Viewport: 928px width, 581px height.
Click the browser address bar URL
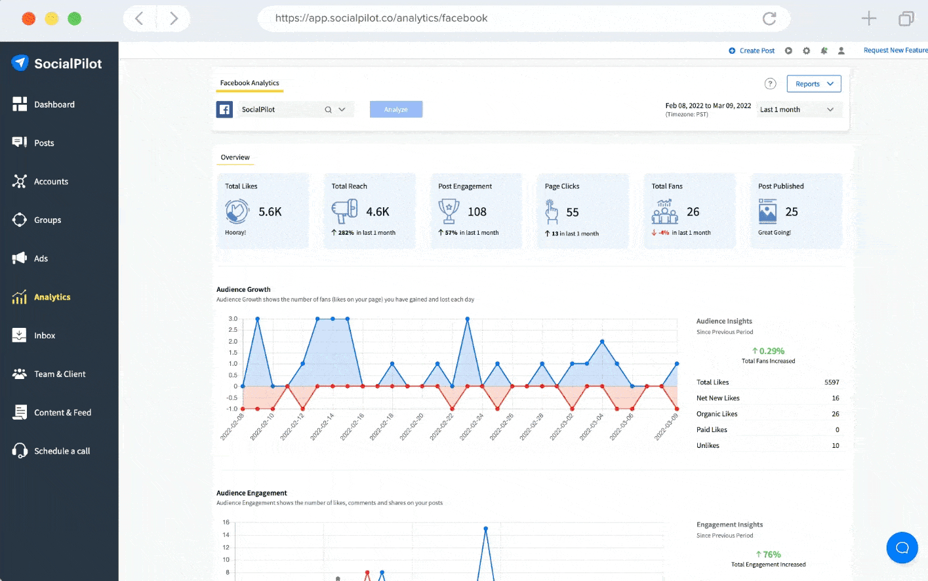[381, 18]
